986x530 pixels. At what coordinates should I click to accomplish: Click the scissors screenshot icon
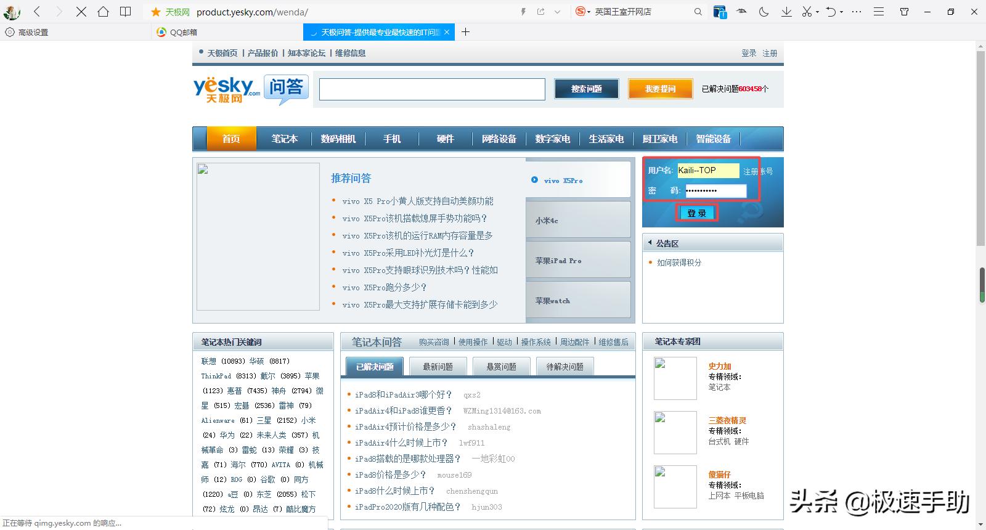pos(807,12)
